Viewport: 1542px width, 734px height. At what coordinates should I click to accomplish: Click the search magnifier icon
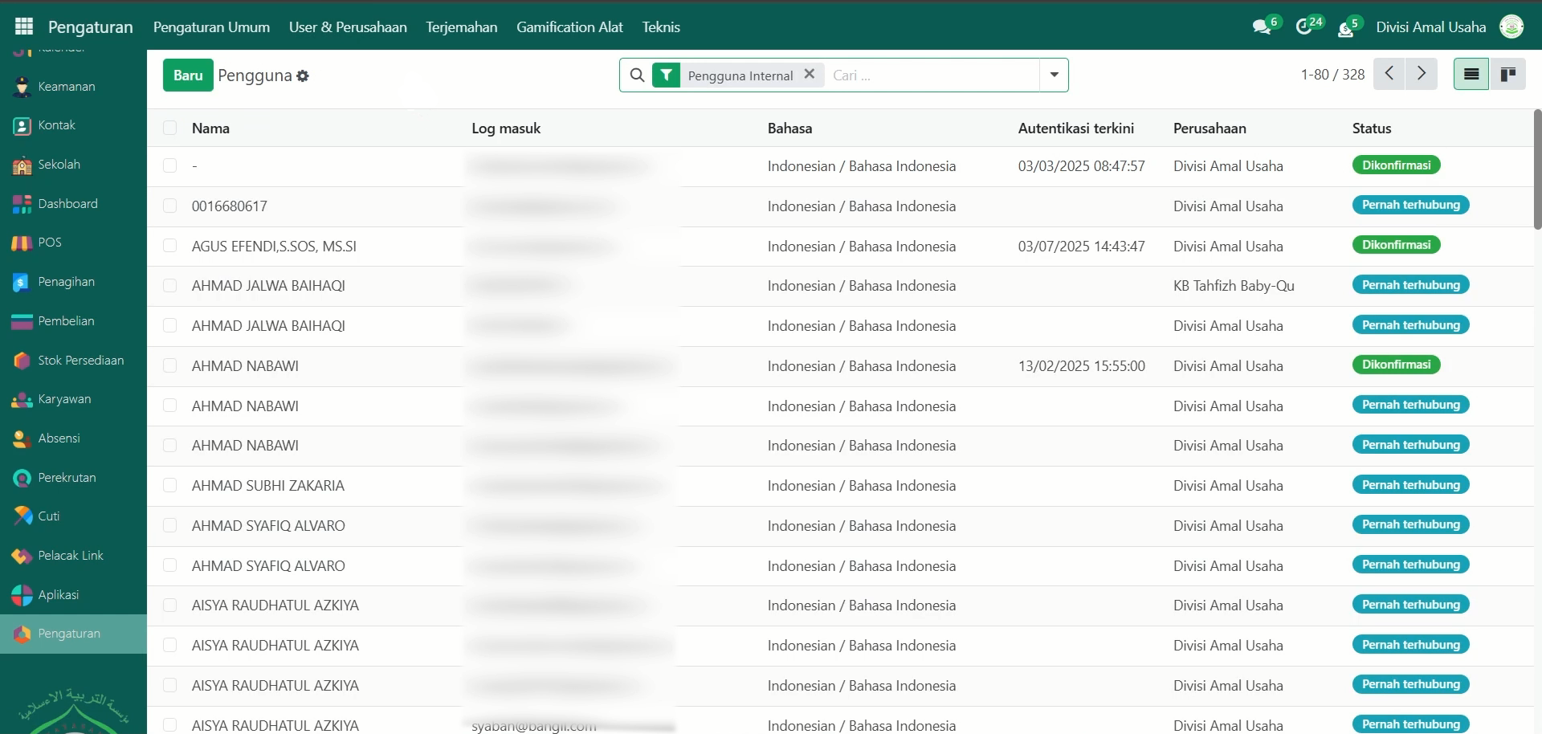click(637, 75)
